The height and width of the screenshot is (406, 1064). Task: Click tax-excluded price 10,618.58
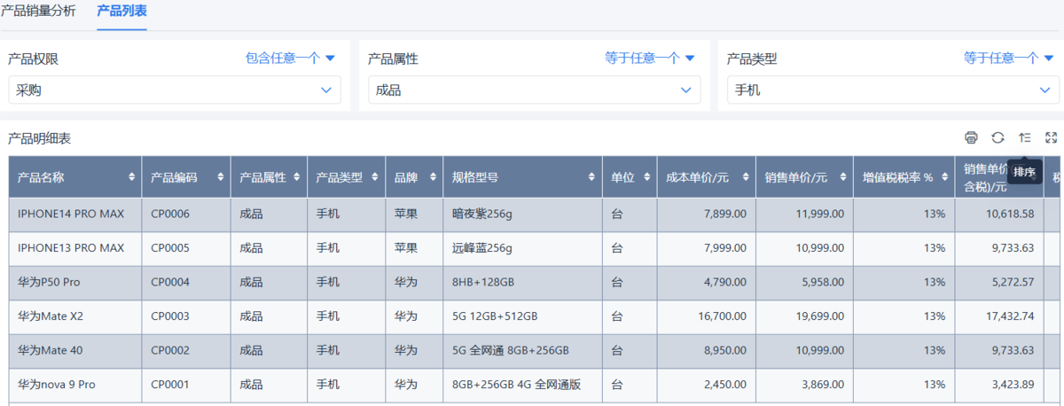[x=1010, y=214]
